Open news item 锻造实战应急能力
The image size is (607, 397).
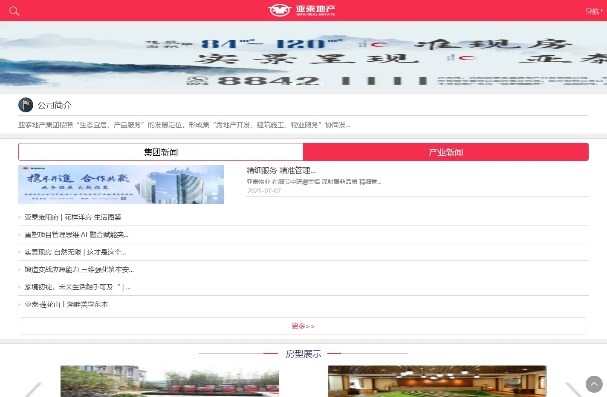tap(79, 270)
